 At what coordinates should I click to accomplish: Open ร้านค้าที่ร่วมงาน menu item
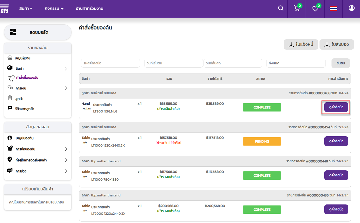[x=89, y=9]
